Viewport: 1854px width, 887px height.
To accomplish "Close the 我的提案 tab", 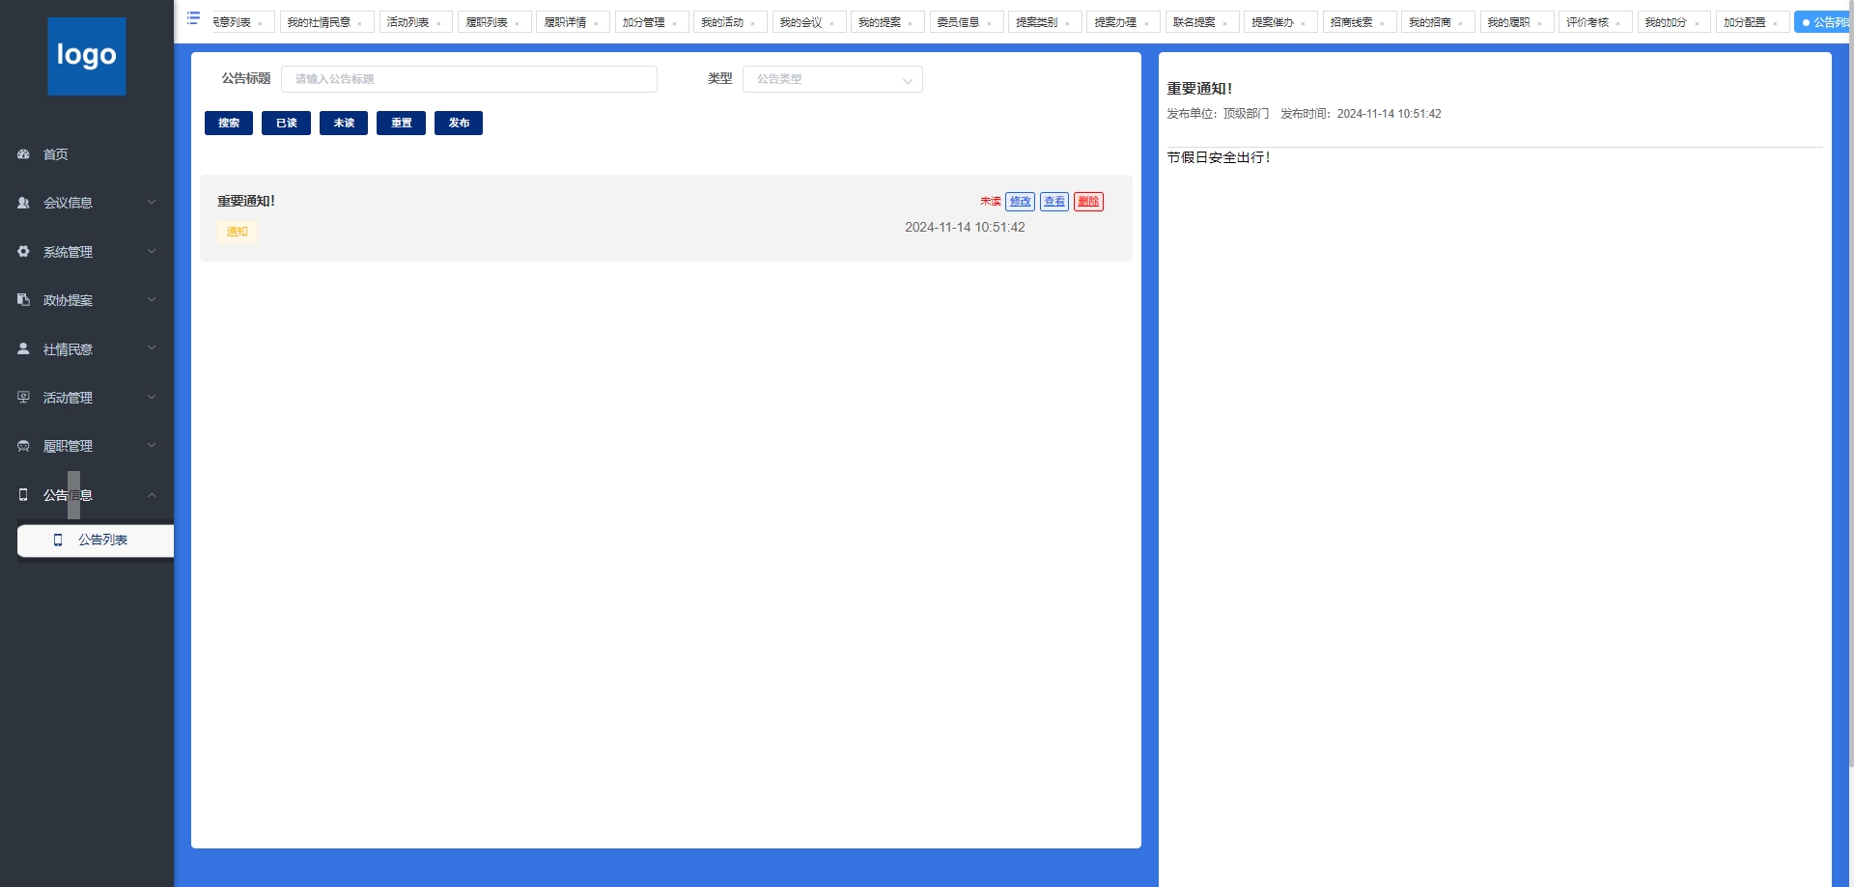I will 910,23.
